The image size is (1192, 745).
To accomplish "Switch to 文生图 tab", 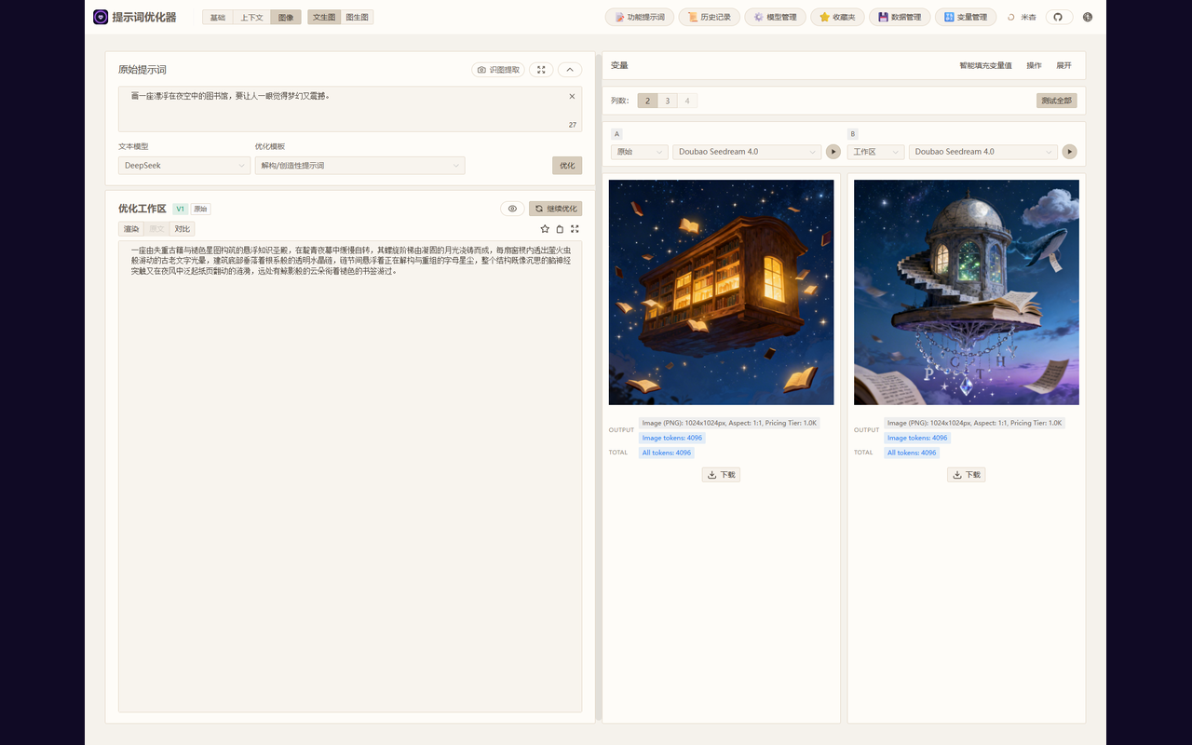I will click(324, 17).
